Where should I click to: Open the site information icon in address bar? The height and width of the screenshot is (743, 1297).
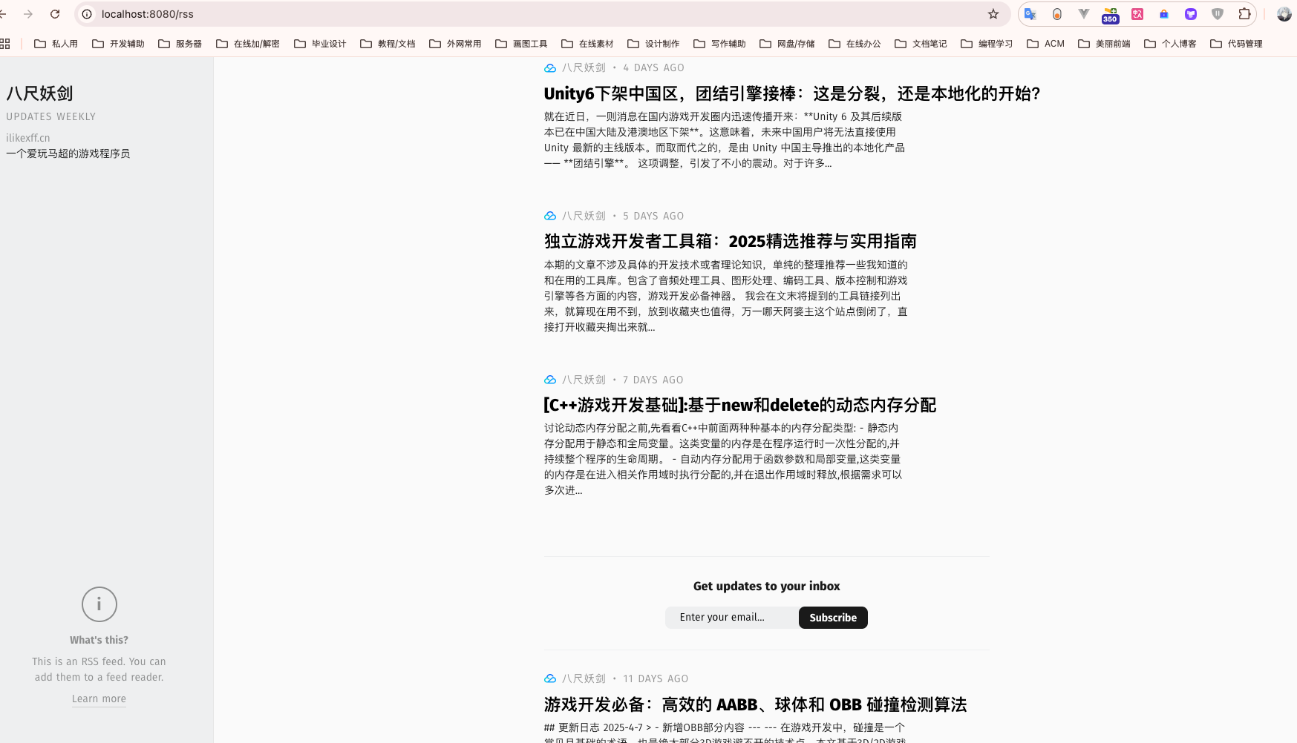87,14
